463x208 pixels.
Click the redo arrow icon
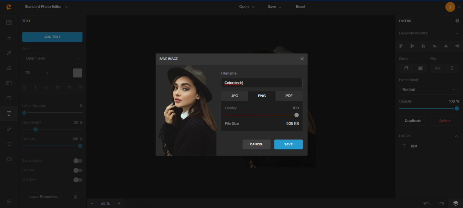point(441,203)
